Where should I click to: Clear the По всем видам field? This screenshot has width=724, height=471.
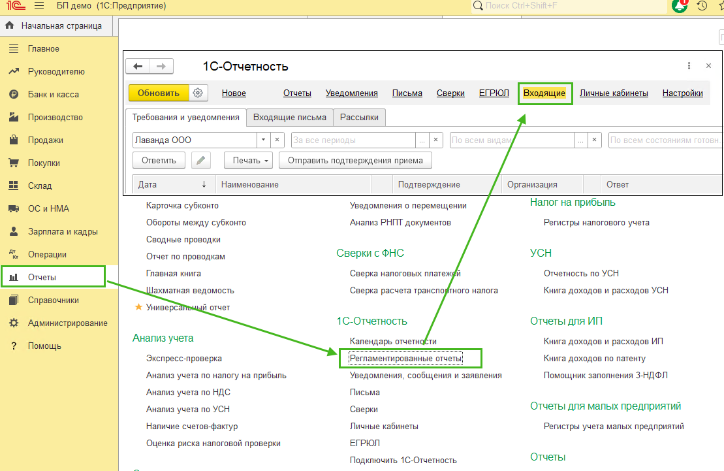(x=595, y=140)
